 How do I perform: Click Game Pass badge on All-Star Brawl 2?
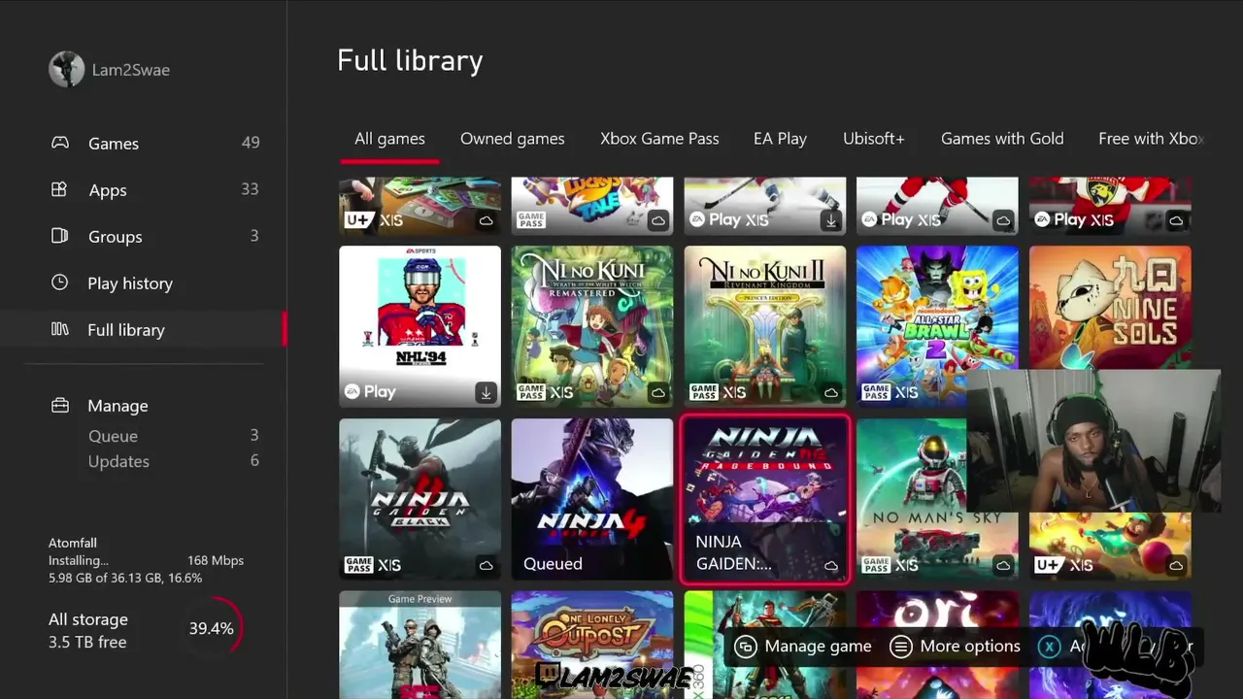click(876, 392)
